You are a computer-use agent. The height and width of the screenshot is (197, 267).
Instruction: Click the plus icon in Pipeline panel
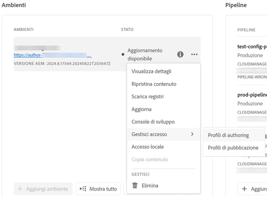[x=244, y=189]
